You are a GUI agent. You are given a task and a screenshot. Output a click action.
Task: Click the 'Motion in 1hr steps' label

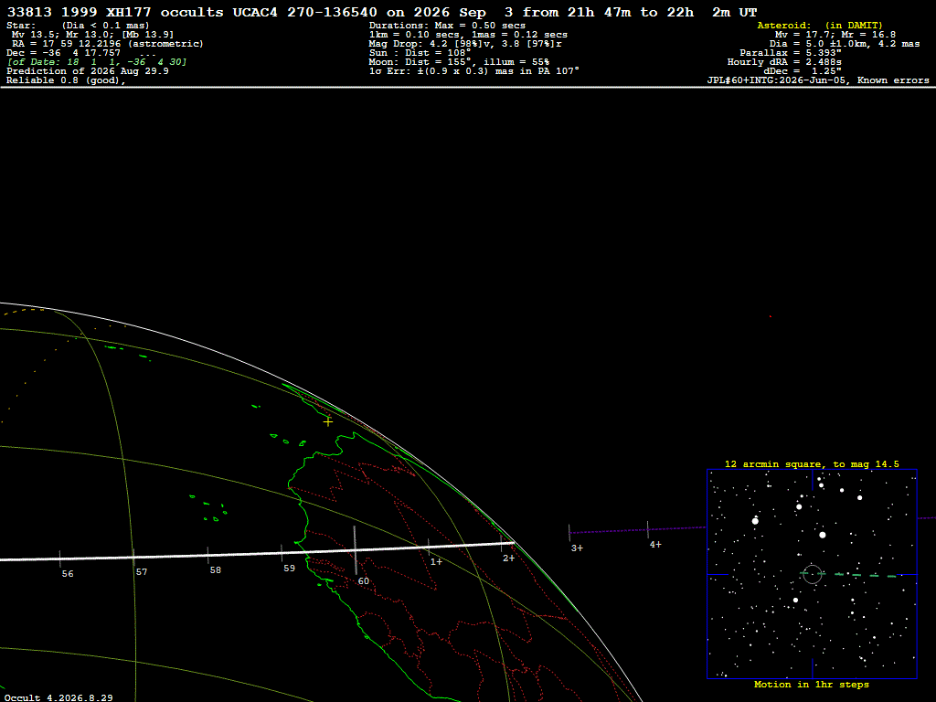[812, 684]
